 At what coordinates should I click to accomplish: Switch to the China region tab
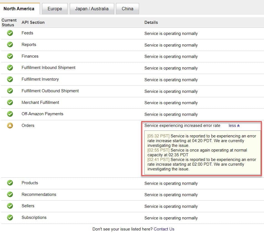127,9
